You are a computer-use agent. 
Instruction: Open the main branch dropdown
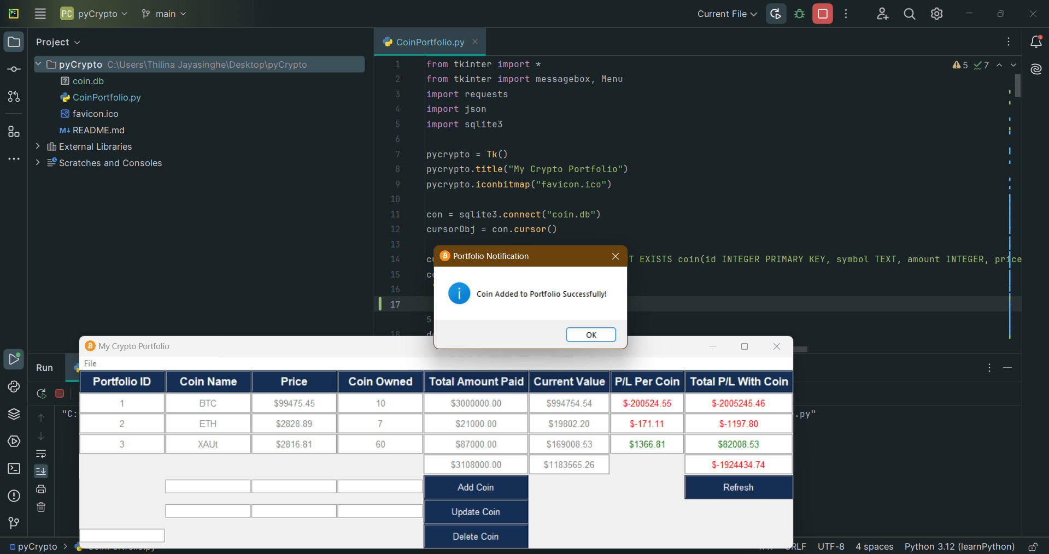[x=164, y=14]
